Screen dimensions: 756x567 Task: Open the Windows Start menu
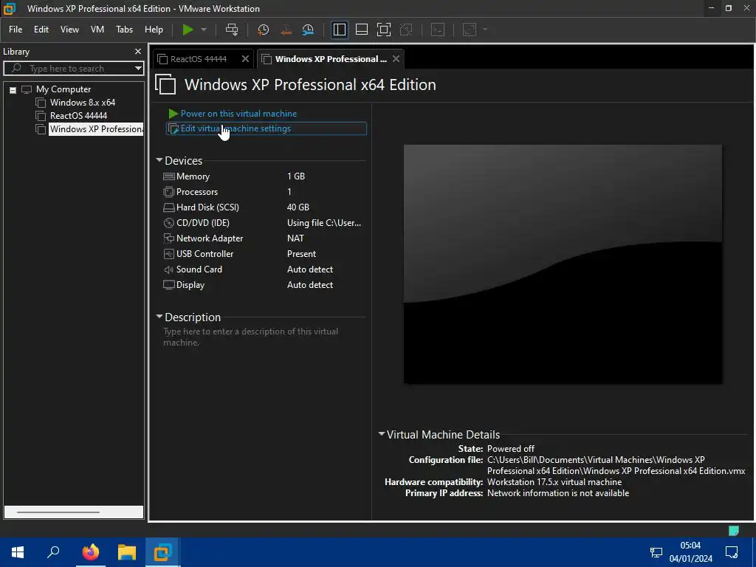click(18, 552)
